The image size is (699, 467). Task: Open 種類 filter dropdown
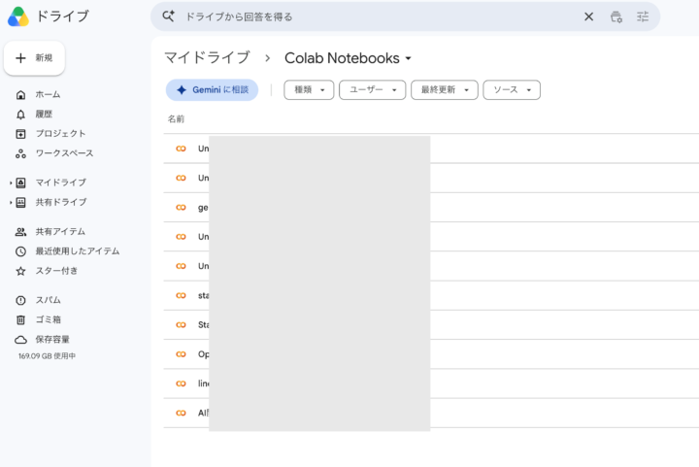click(x=309, y=90)
